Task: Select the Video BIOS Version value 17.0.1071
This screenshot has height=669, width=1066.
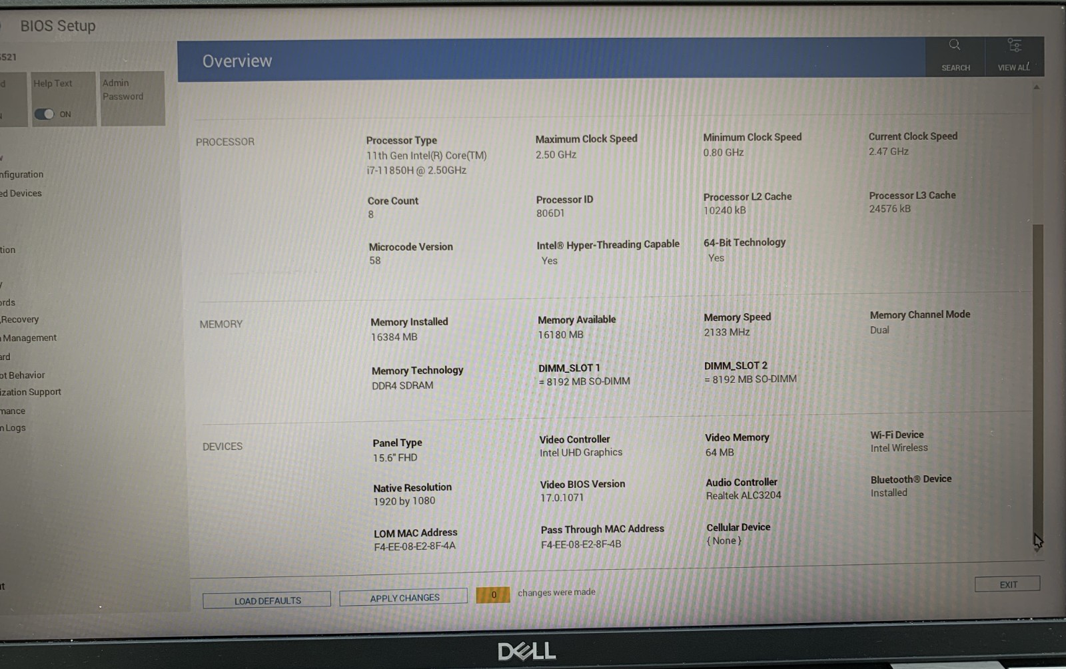Action: (562, 497)
